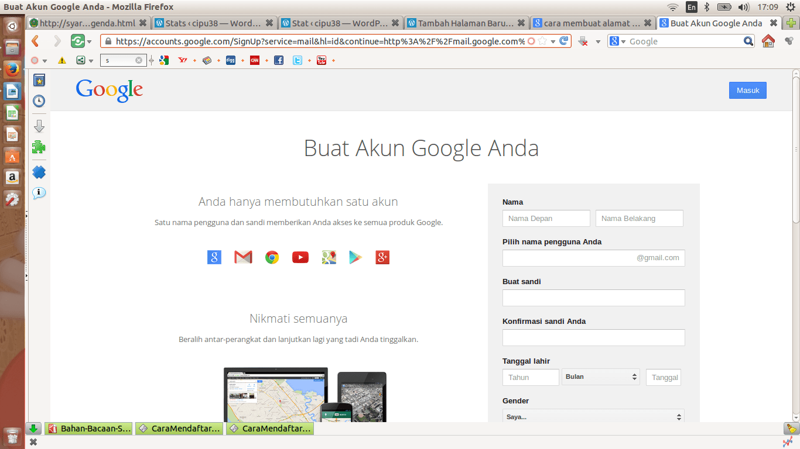Screen dimensions: 800x449
Task: Open the Twitter bookmark icon
Action: (298, 60)
